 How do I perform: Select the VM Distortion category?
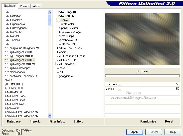pyautogui.click(x=13, y=16)
